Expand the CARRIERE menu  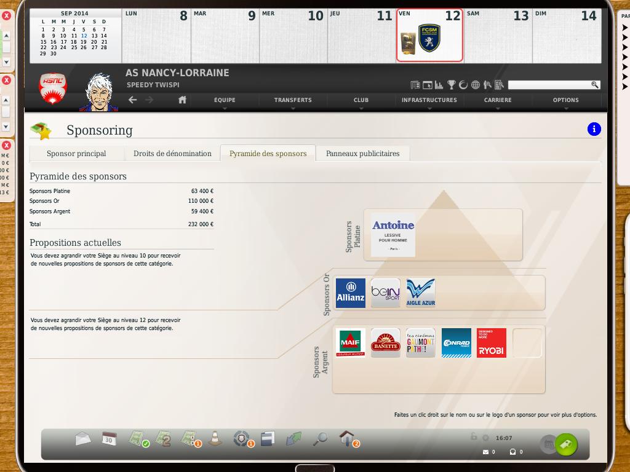click(x=497, y=100)
